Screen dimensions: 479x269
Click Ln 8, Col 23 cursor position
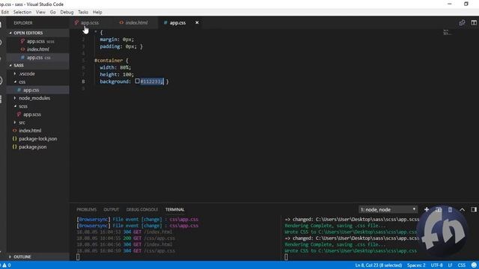(x=379, y=265)
